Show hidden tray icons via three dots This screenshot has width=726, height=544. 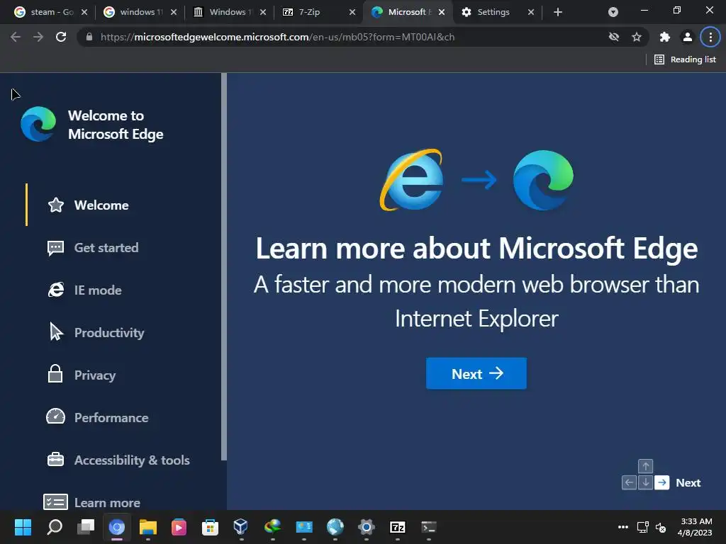coord(623,527)
